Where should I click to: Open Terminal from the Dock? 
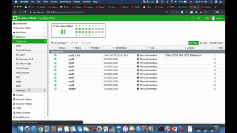(161, 129)
